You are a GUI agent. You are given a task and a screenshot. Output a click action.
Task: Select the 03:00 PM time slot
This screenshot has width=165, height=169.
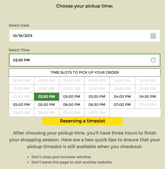coord(72,97)
